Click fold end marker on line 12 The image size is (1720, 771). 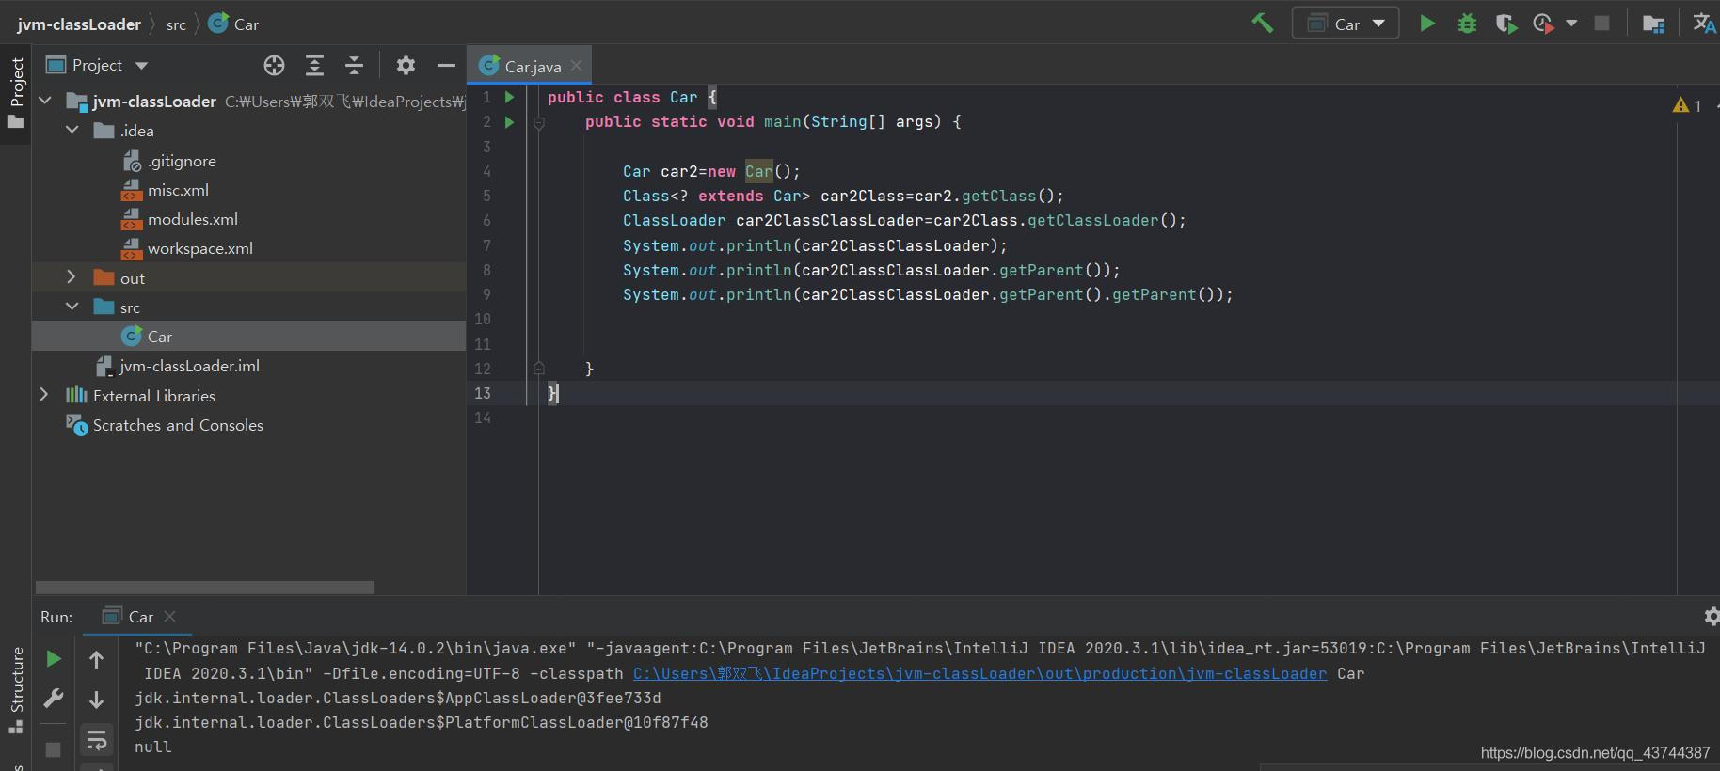coord(539,369)
